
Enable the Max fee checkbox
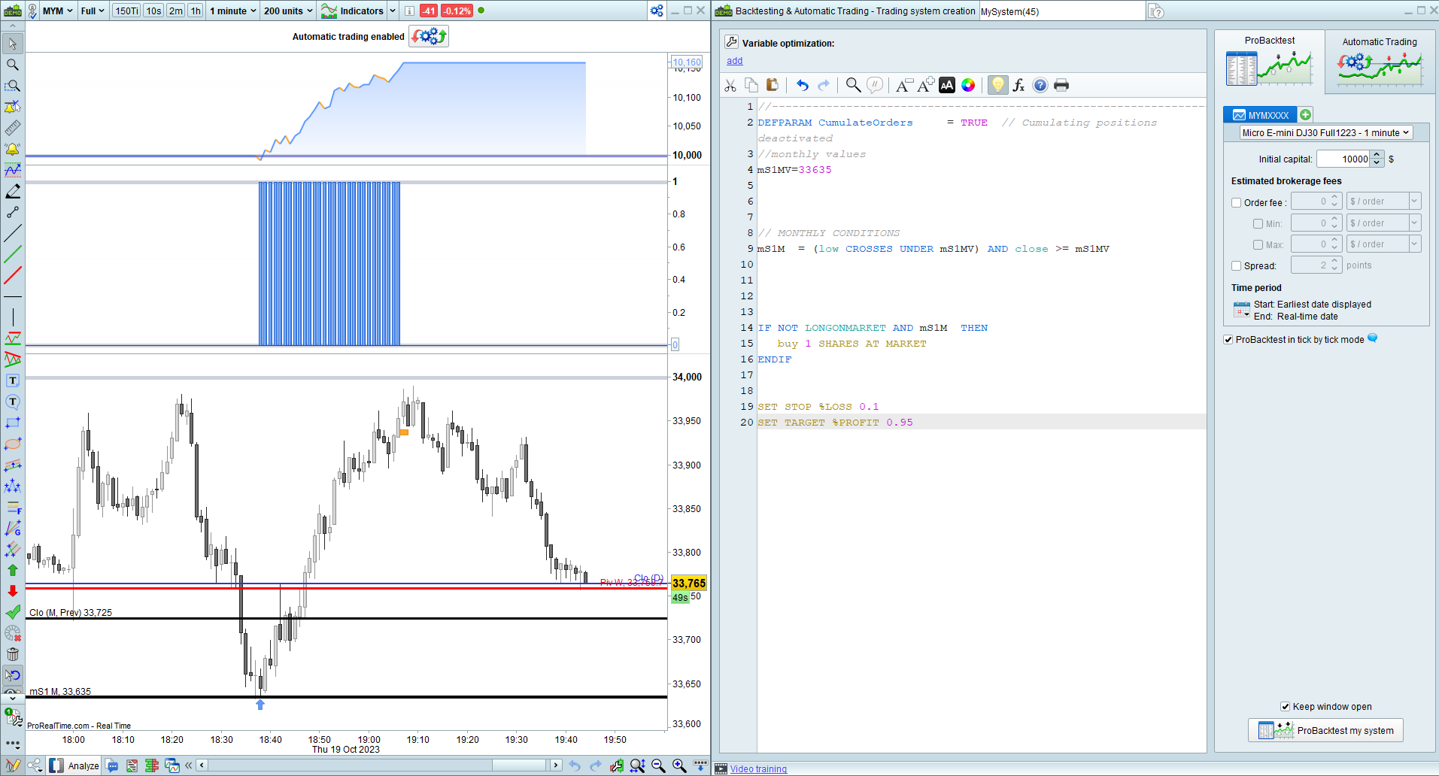coord(1258,244)
